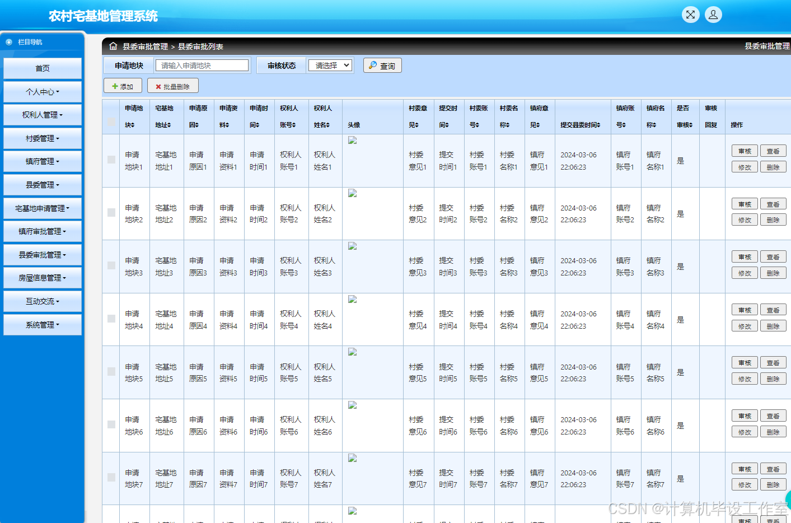The height and width of the screenshot is (523, 791).
Task: Check the checkbox for row 申请地块1
Action: [111, 160]
